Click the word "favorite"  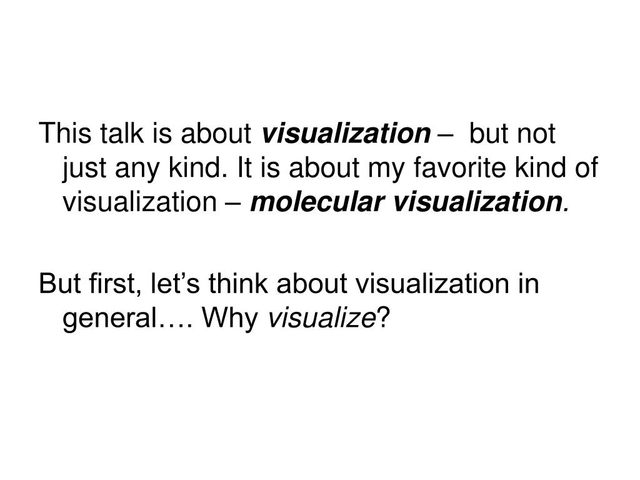click(x=459, y=167)
